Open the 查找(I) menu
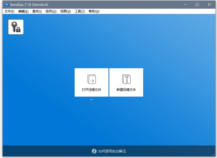 pyautogui.click(x=37, y=12)
